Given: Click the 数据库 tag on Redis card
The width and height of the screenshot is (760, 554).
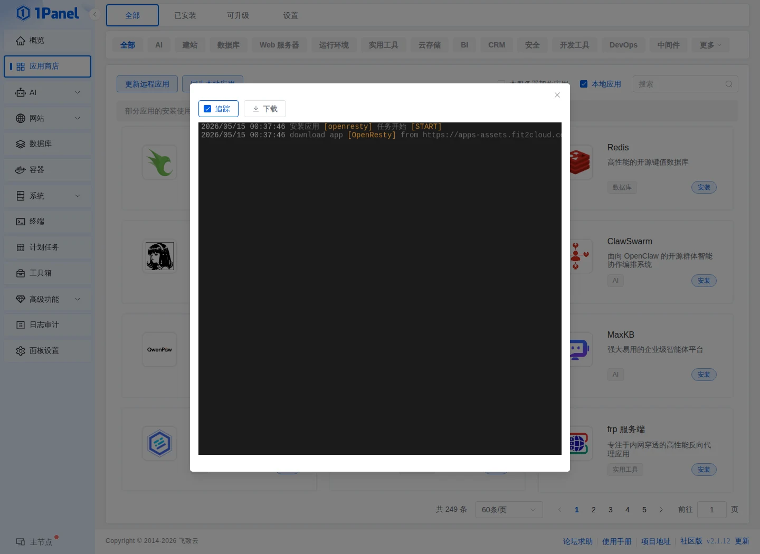Looking at the screenshot, I should click(622, 187).
